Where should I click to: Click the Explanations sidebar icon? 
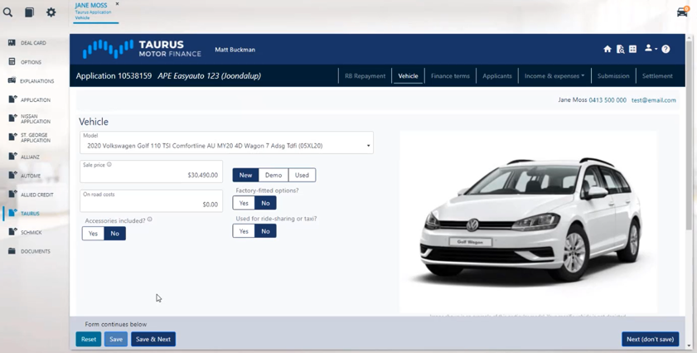[12, 80]
